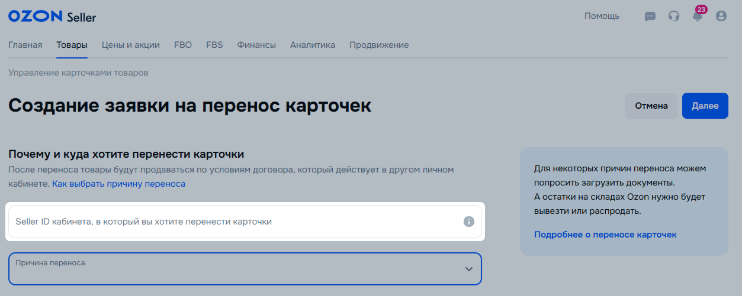
Task: Open the Аналитика tab
Action: coord(313,45)
